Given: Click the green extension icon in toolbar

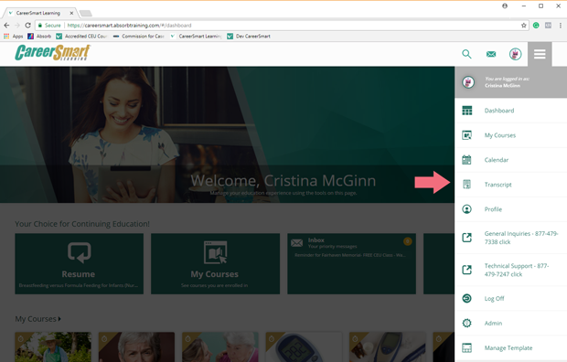Looking at the screenshot, I should (x=536, y=26).
